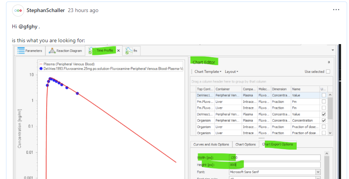Click the export options scrollbar up arrow
The width and height of the screenshot is (349, 179).
[326, 154]
